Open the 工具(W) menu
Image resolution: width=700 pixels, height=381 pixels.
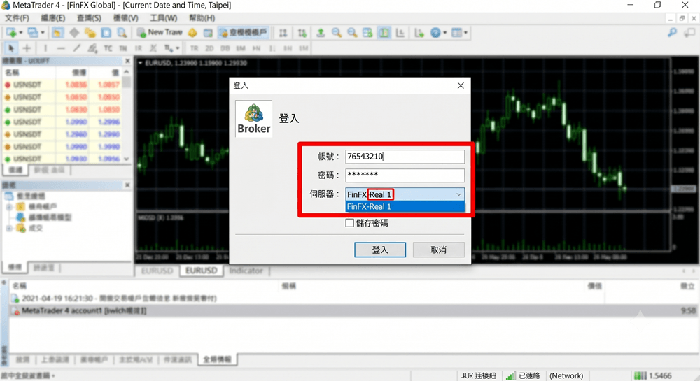click(163, 17)
